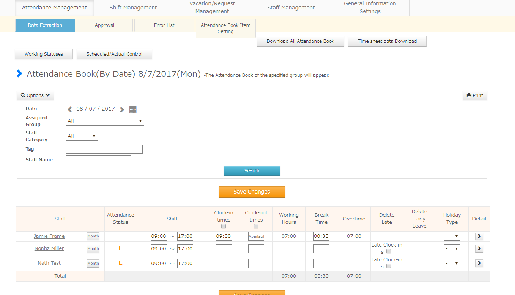Switch to Shift Management tab
Image resolution: width=515 pixels, height=295 pixels.
[133, 8]
